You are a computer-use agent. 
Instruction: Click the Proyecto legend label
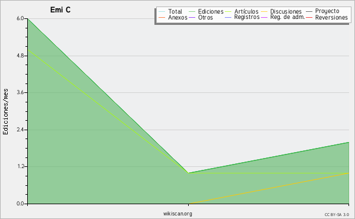point(327,11)
